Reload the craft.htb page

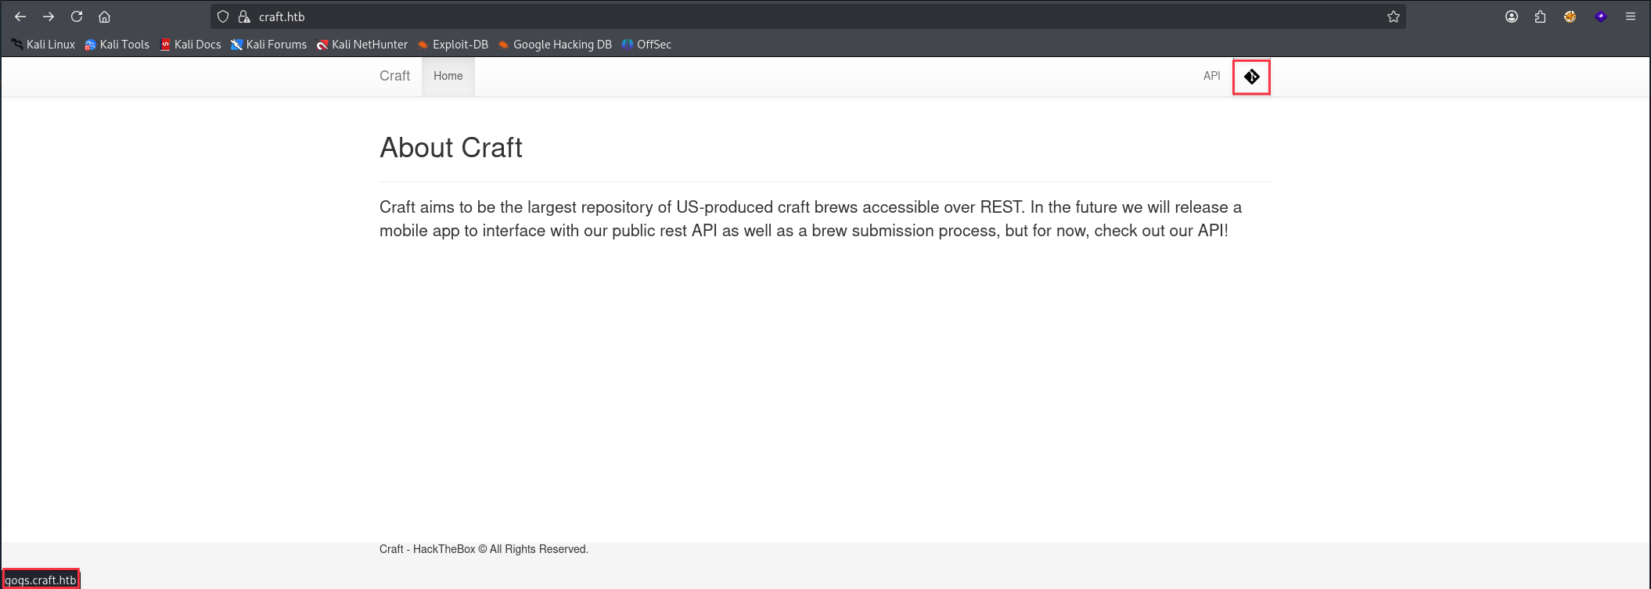click(x=77, y=16)
